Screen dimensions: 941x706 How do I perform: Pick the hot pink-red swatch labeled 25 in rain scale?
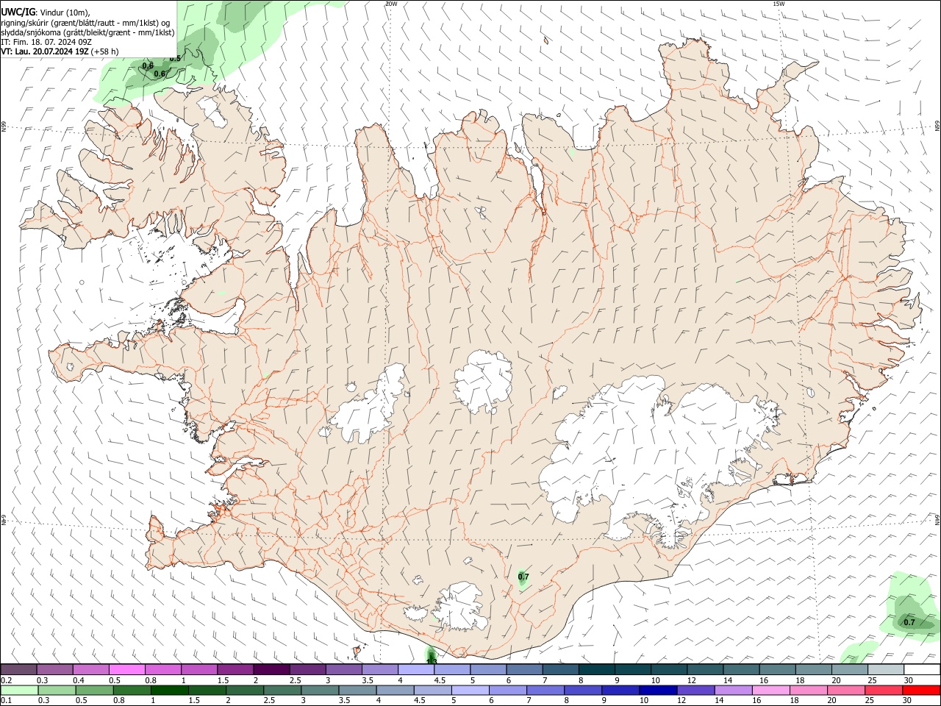coord(885,690)
